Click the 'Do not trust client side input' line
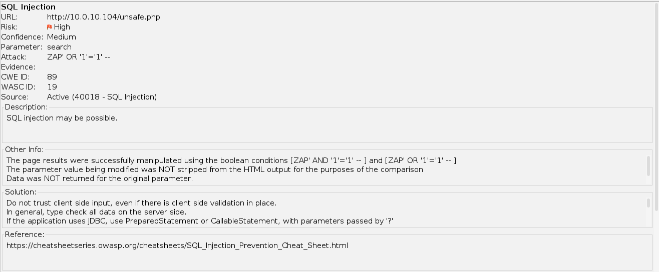Image resolution: width=659 pixels, height=272 pixels. pos(141,203)
